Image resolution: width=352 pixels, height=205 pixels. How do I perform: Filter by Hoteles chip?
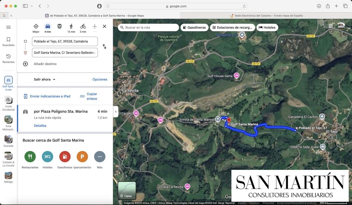(267, 28)
